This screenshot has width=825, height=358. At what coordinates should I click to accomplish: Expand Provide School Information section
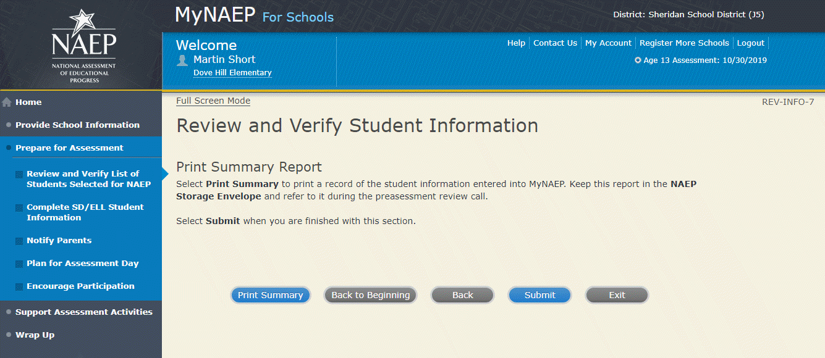77,125
